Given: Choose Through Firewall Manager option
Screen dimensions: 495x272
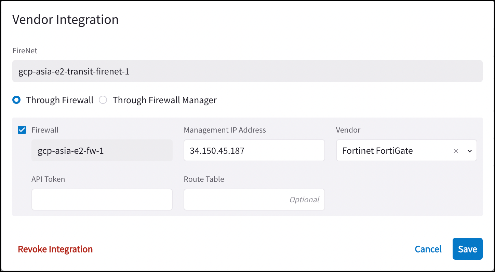Looking at the screenshot, I should [x=103, y=100].
